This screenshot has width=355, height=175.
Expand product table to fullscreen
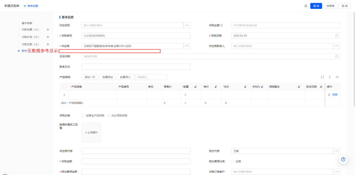point(323,77)
